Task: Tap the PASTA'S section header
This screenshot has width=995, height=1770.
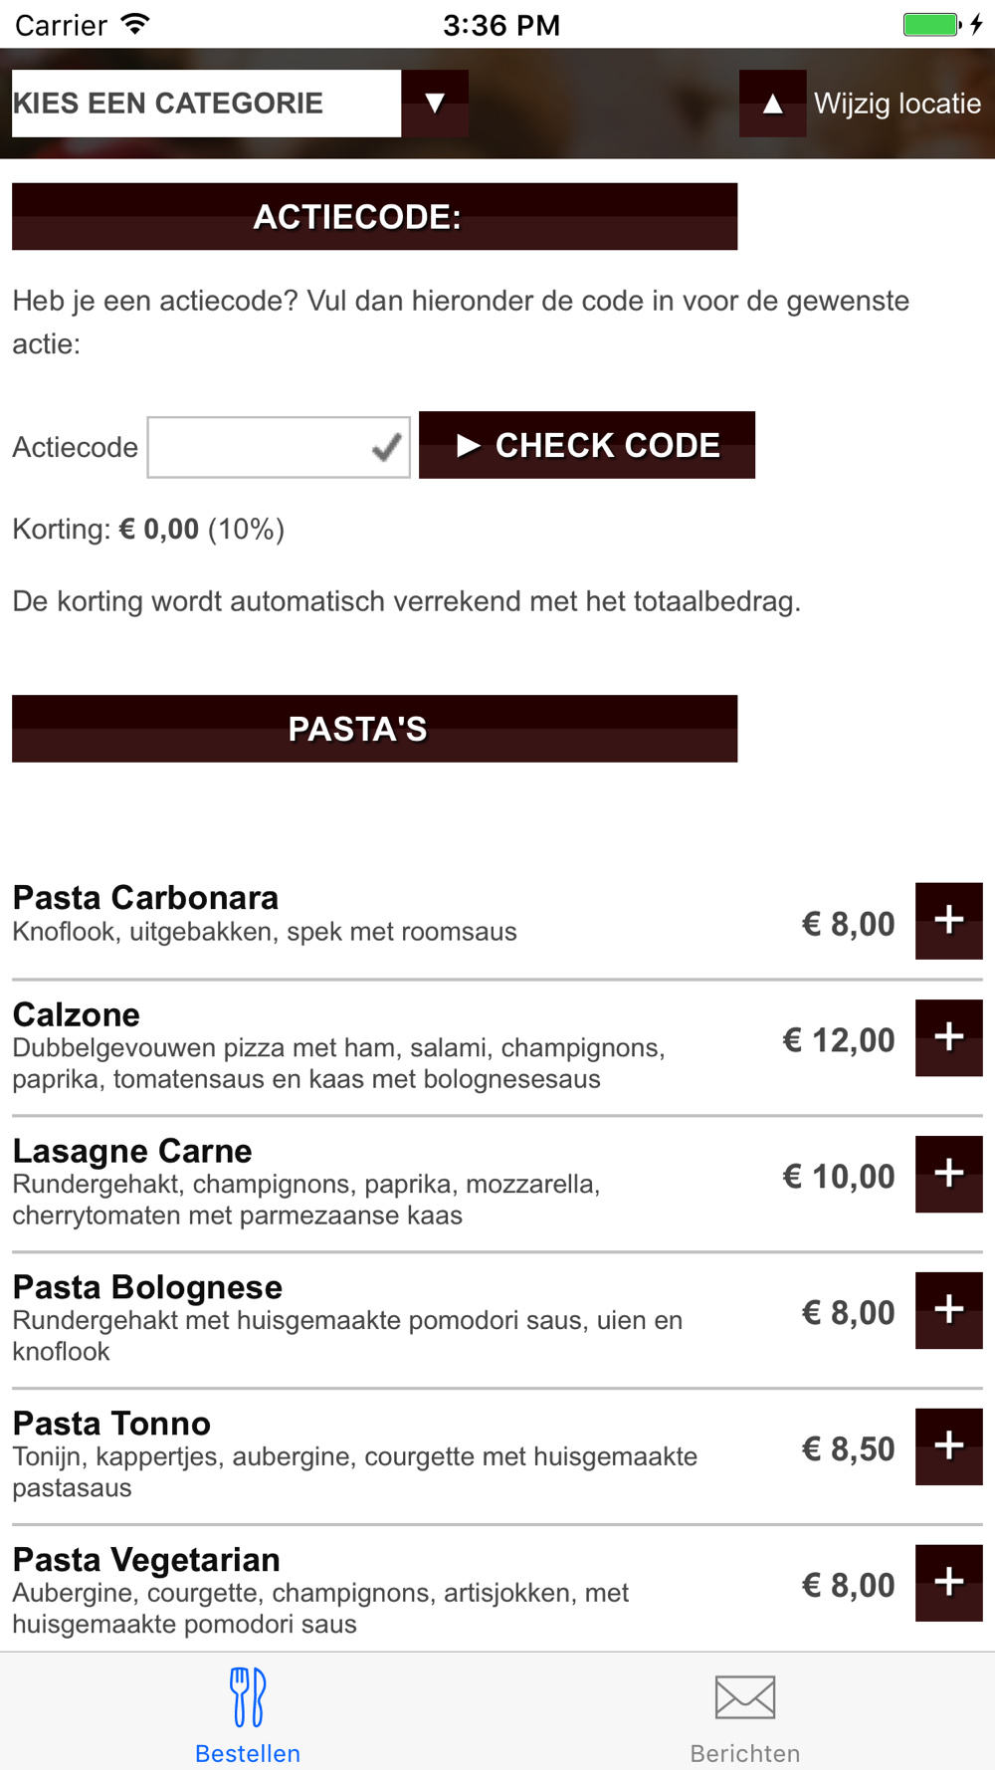Action: pyautogui.click(x=374, y=729)
